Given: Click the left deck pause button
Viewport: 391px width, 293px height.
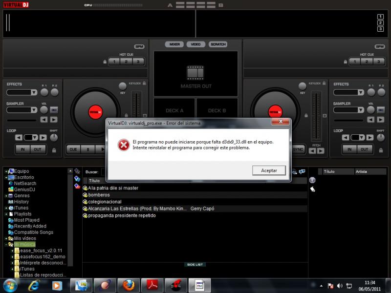Looking at the screenshot, I should coord(88,149).
